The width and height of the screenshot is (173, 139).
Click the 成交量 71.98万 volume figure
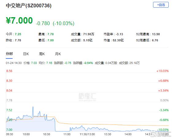point(89,34)
